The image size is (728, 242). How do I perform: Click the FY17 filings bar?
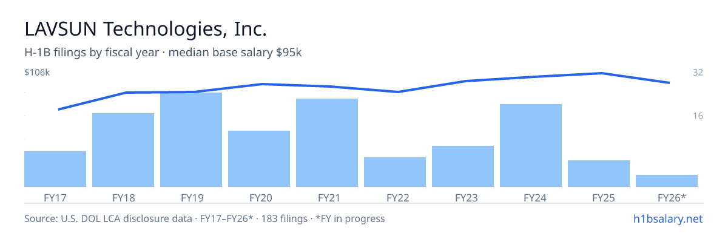click(55, 169)
